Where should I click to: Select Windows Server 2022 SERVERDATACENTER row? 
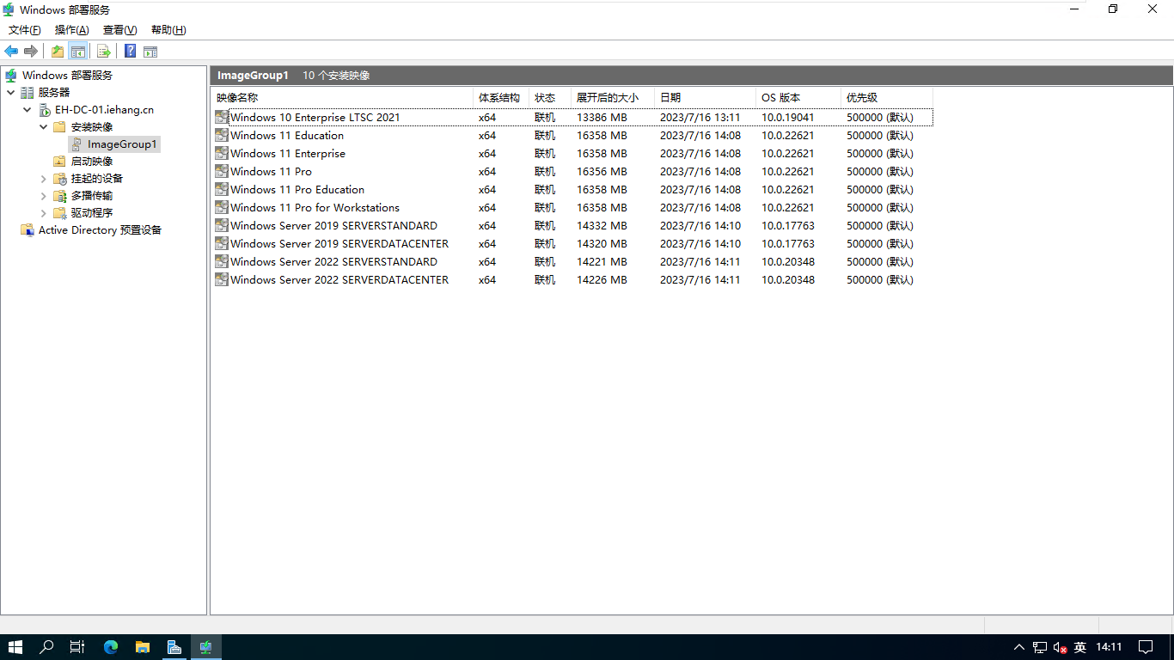click(x=339, y=280)
